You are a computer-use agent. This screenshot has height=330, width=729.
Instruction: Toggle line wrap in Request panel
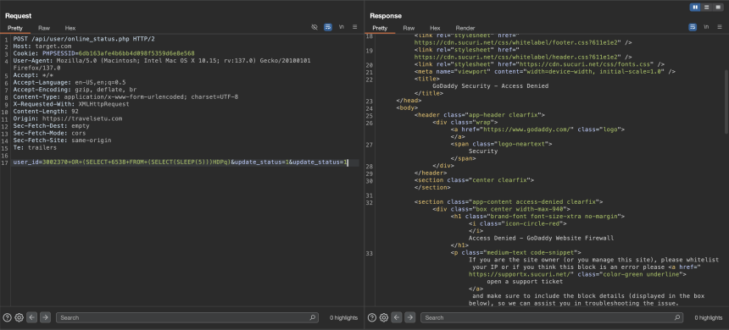pos(328,27)
